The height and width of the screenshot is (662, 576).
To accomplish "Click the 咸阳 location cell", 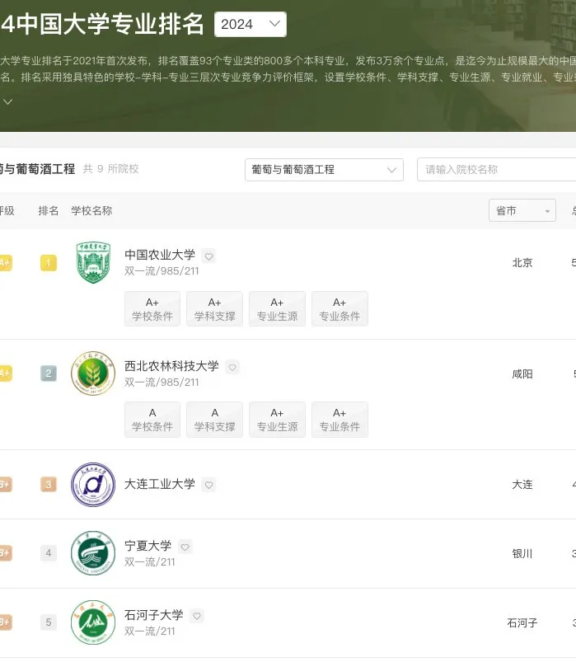I will [522, 374].
